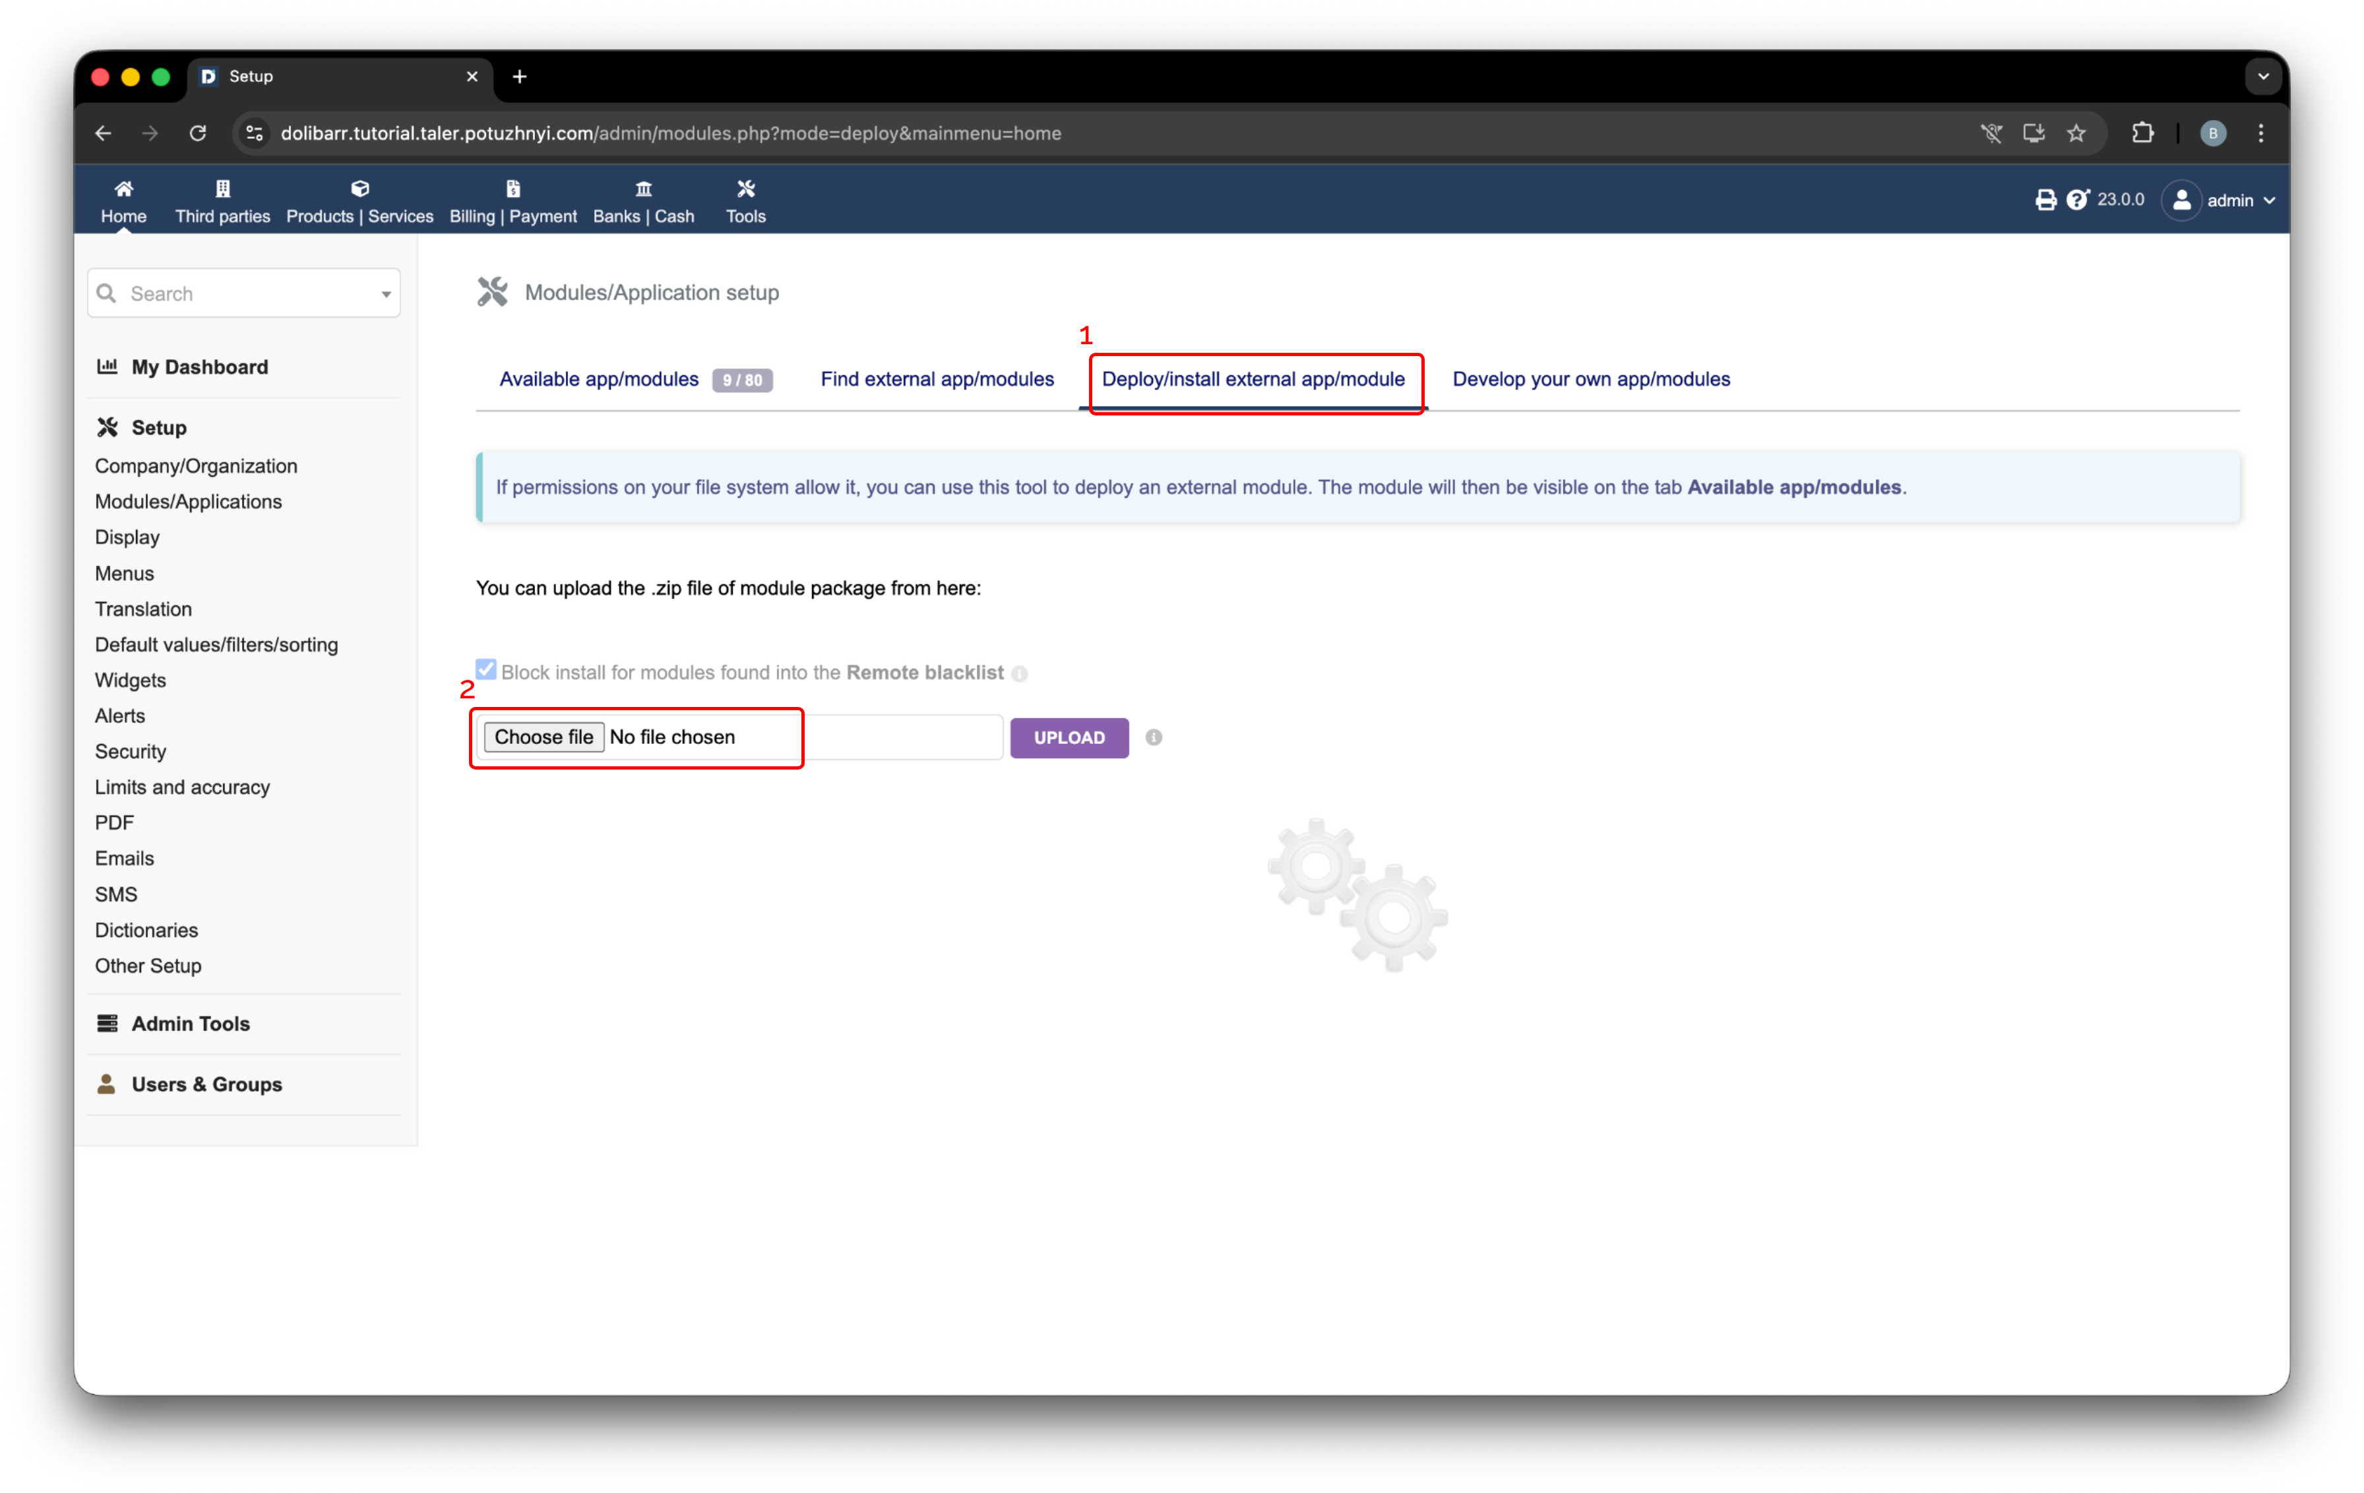
Task: Expand the browser tab list chevron
Action: tap(2263, 76)
